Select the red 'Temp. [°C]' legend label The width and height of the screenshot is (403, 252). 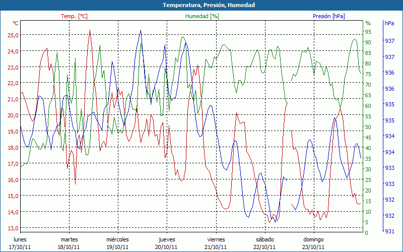click(x=74, y=16)
